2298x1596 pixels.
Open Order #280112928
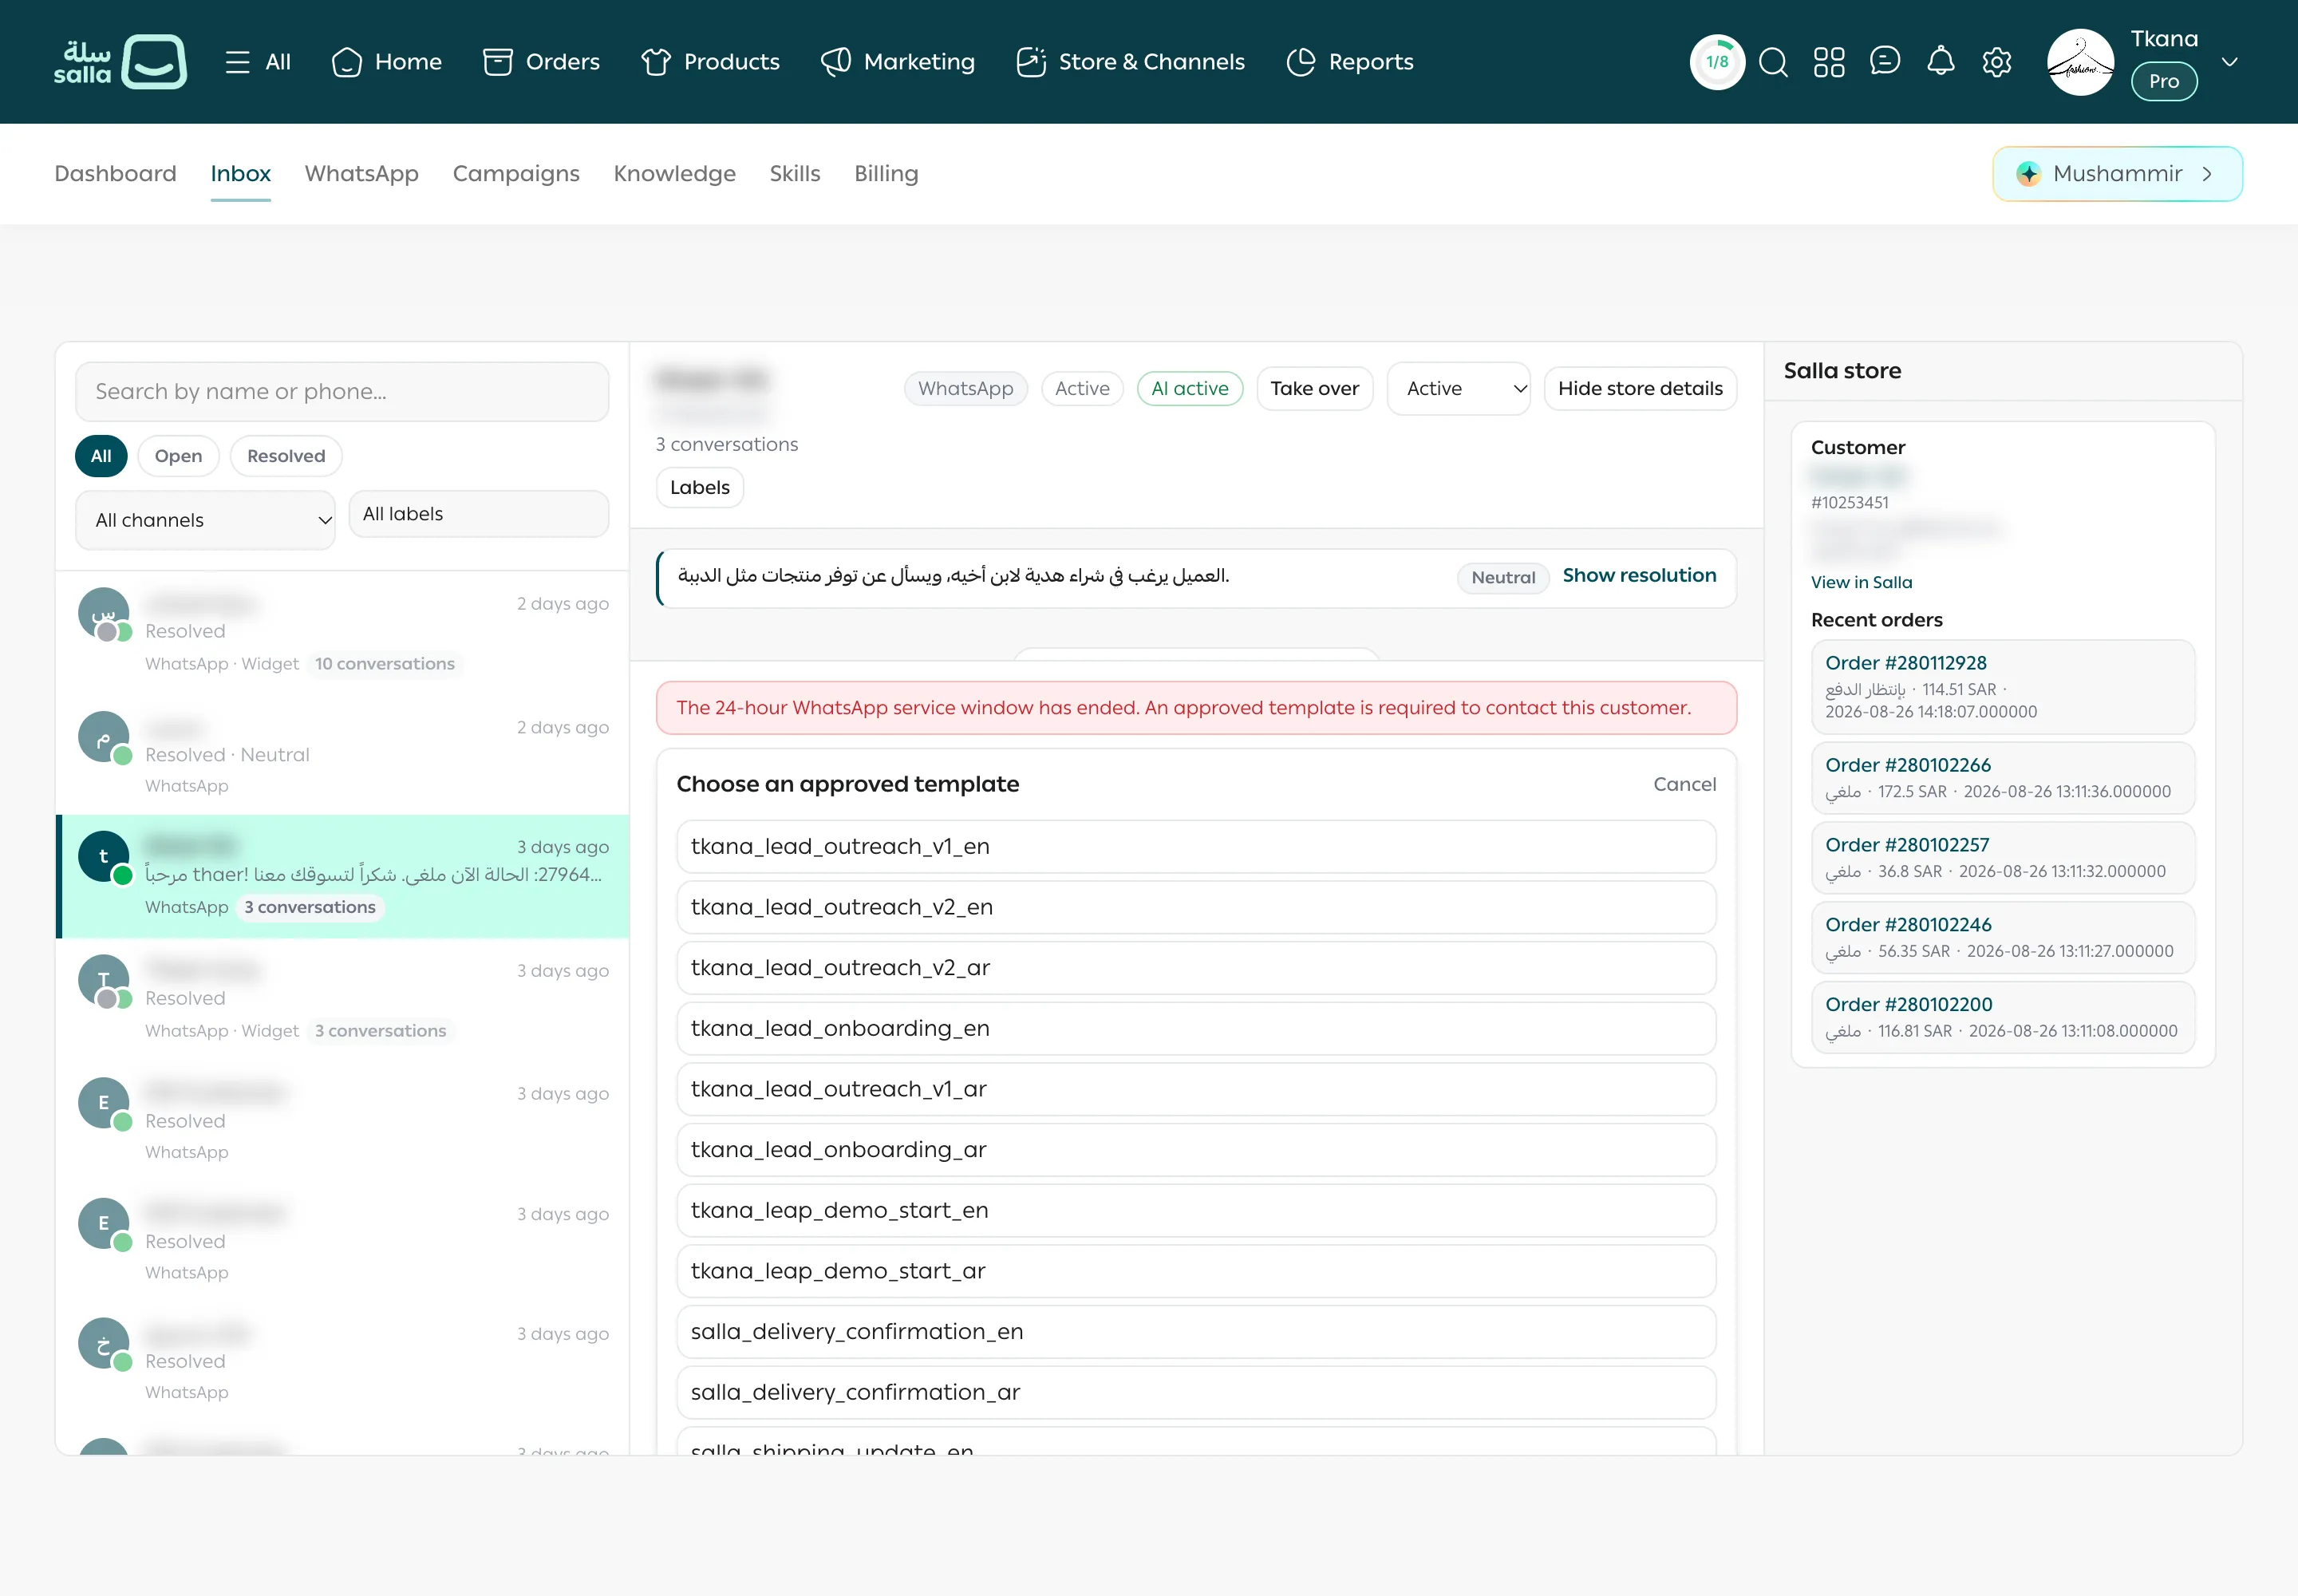[x=2003, y=687]
